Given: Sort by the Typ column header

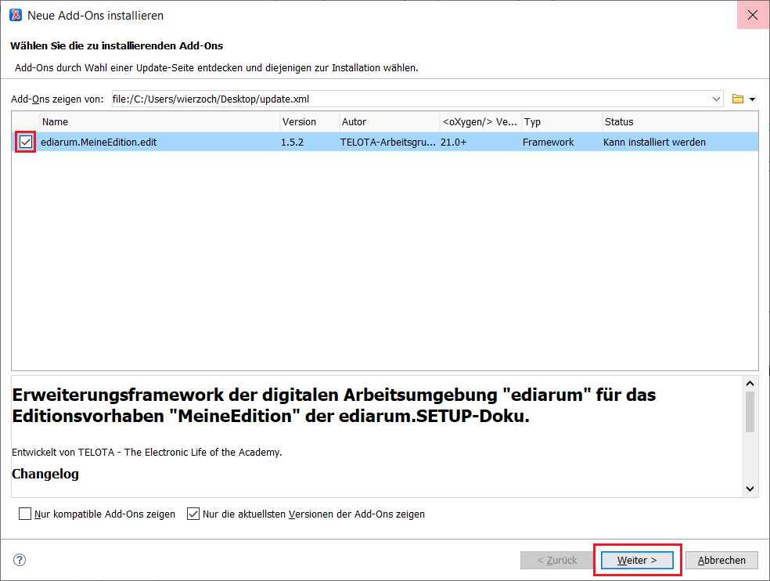Looking at the screenshot, I should click(x=562, y=122).
